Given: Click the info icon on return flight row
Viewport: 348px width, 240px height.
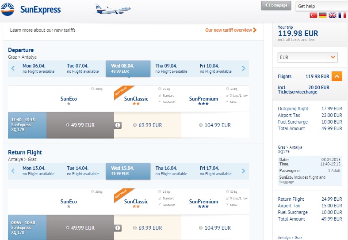Looking at the screenshot, I should [x=118, y=228].
